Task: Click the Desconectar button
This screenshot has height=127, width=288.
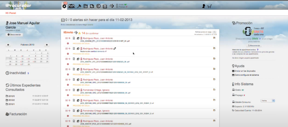Action: click(15, 34)
